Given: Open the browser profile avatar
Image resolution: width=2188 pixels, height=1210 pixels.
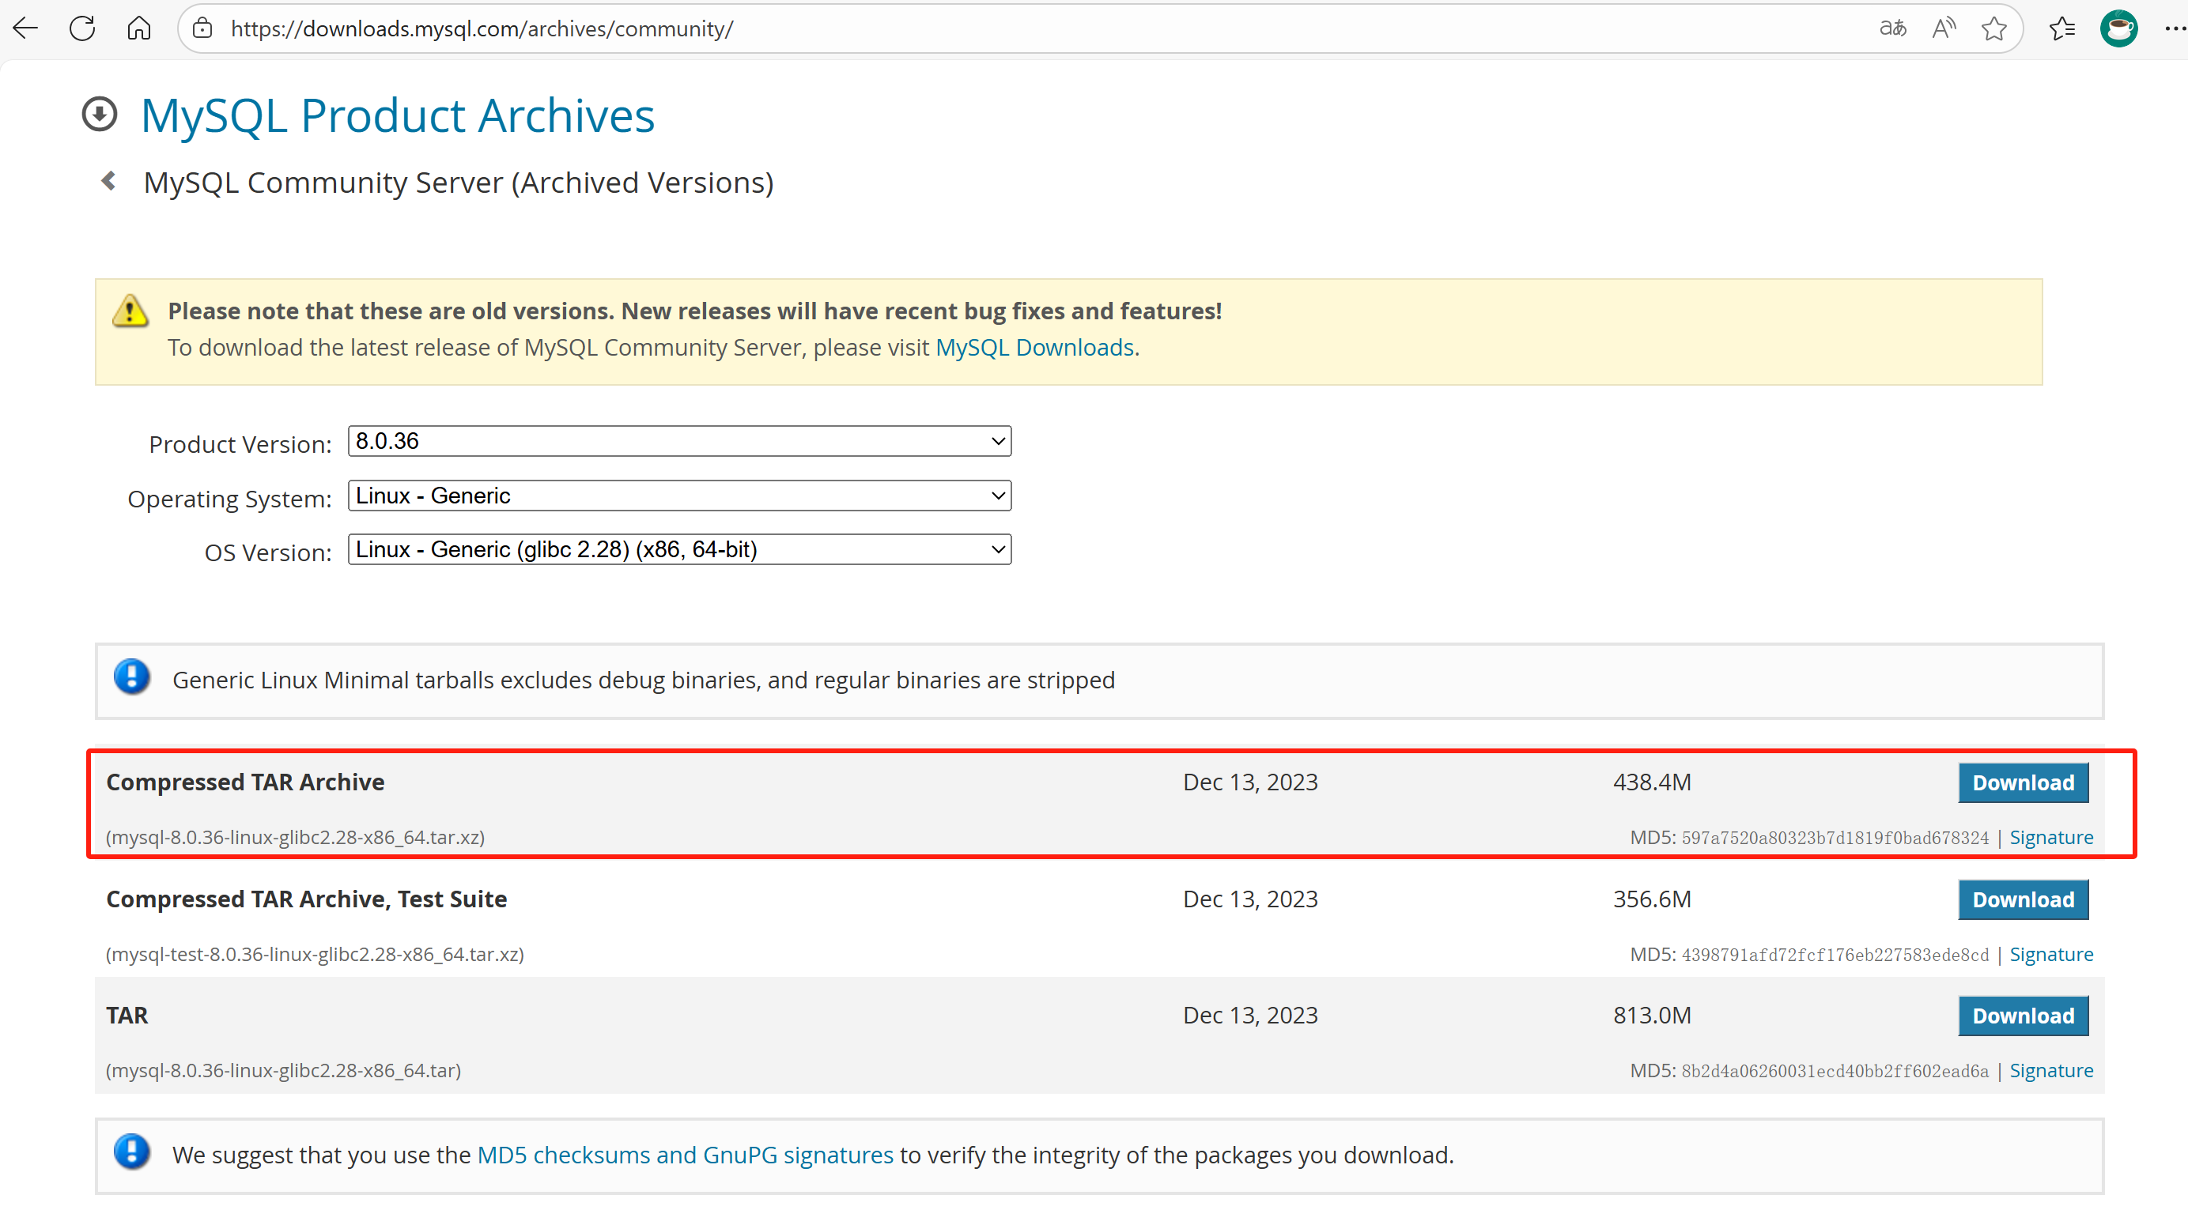Looking at the screenshot, I should 2118,29.
